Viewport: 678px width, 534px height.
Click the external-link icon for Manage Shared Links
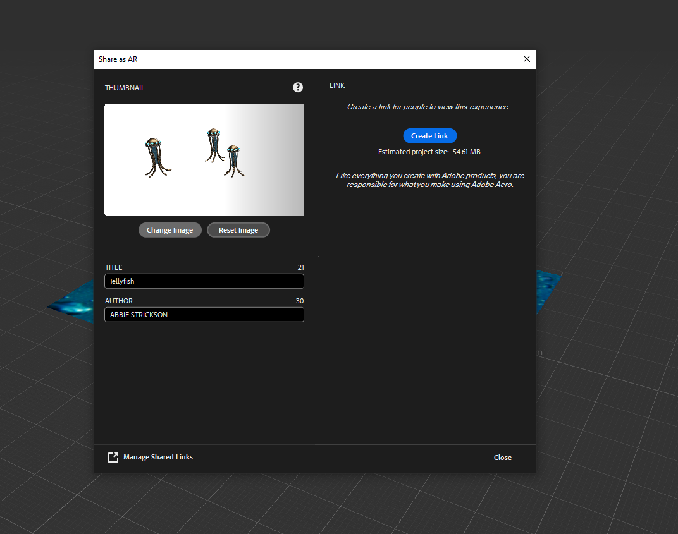coord(113,458)
